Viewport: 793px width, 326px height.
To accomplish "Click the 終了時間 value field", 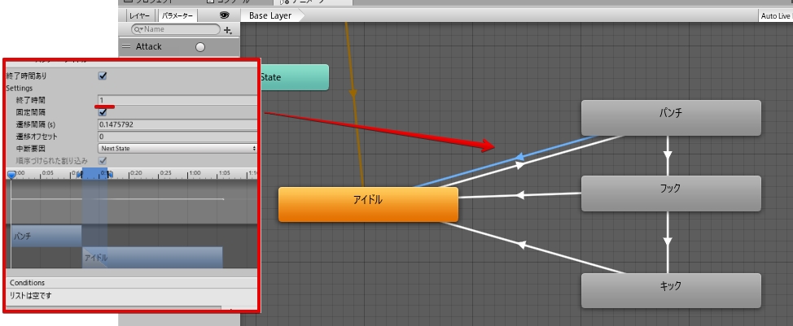I will (177, 100).
